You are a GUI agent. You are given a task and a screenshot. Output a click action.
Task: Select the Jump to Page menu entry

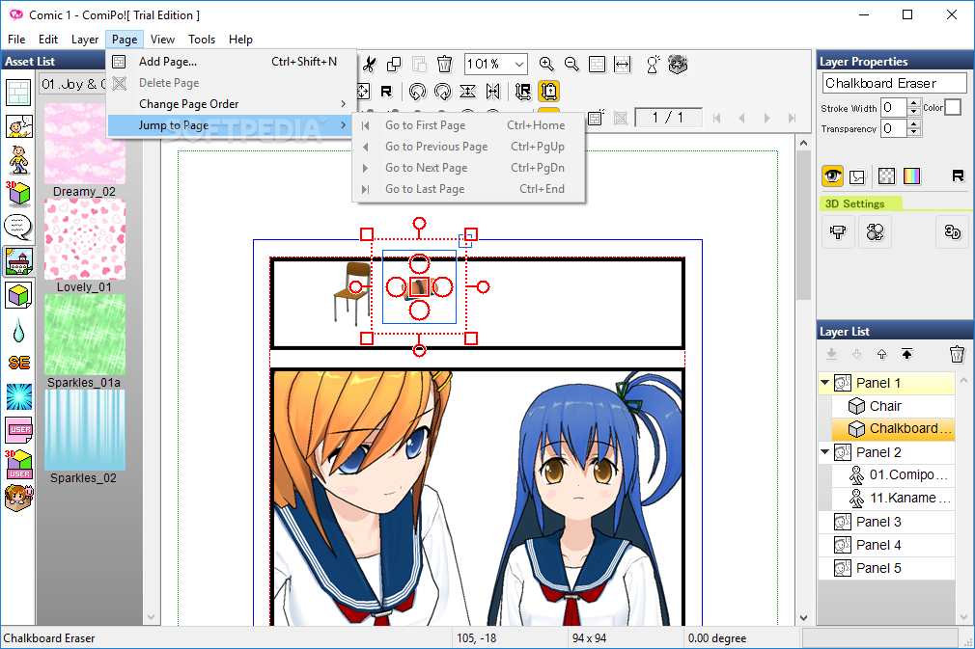tap(232, 124)
